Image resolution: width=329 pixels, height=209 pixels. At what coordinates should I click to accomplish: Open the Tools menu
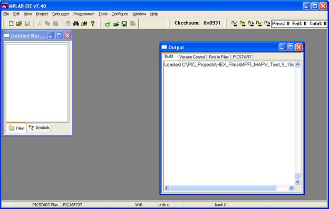[103, 14]
